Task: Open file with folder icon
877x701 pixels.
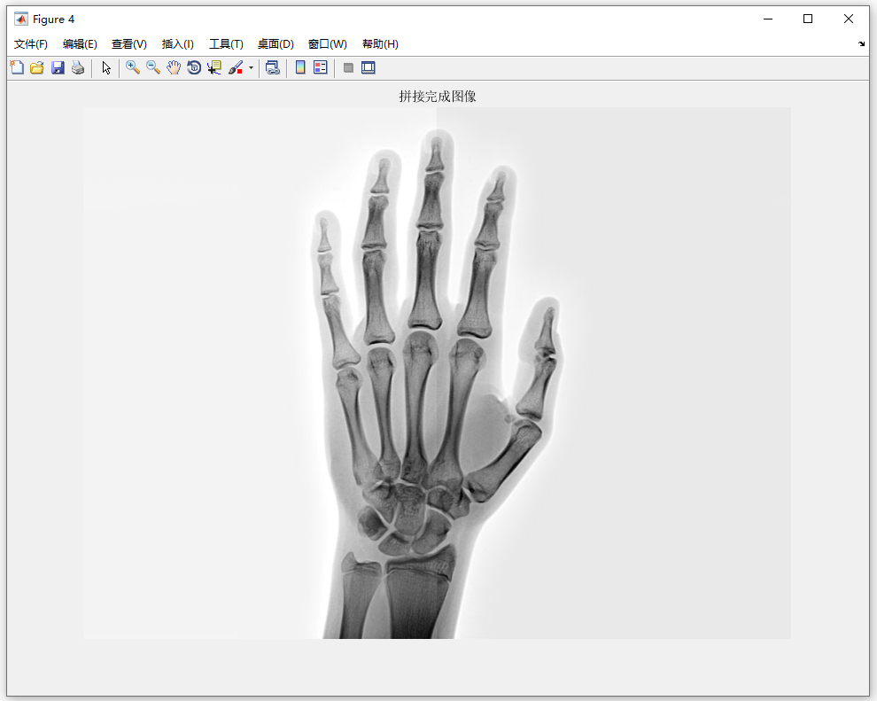Action: pyautogui.click(x=37, y=67)
